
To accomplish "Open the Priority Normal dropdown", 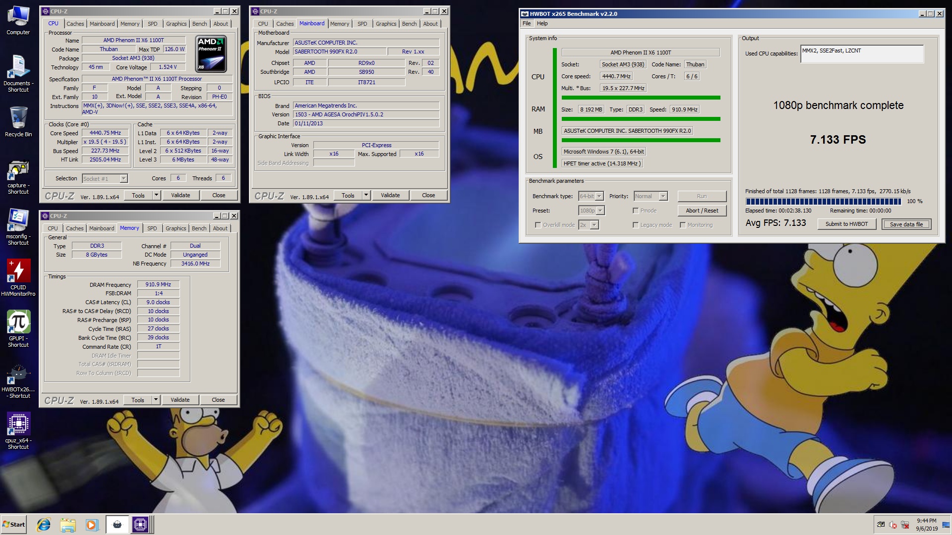I will (663, 196).
